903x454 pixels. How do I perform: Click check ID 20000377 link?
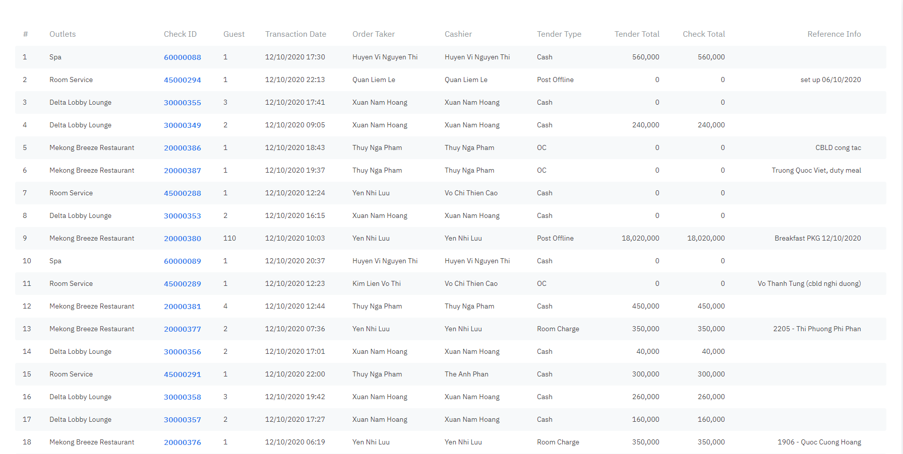(182, 329)
